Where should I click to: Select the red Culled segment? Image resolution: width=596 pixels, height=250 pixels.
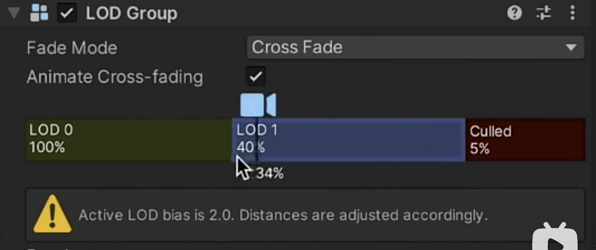(526, 140)
